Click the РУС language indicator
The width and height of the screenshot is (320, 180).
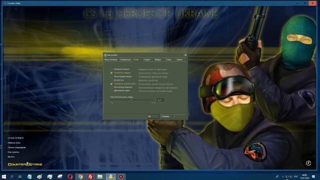(x=296, y=176)
